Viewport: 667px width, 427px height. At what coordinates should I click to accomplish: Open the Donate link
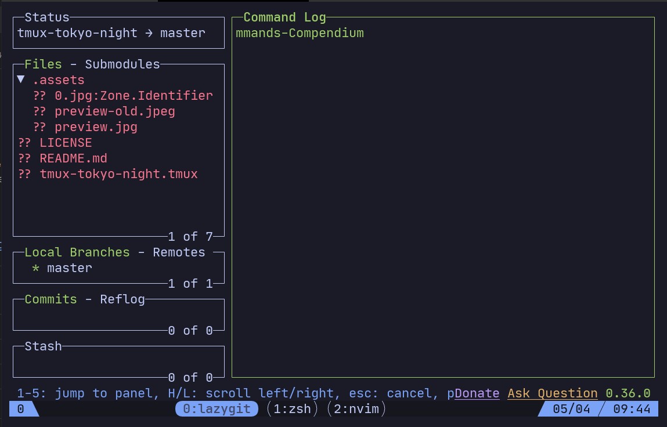pos(477,393)
